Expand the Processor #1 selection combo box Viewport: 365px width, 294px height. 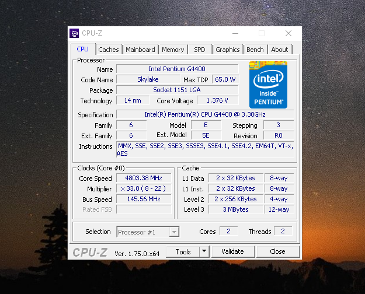coord(148,232)
